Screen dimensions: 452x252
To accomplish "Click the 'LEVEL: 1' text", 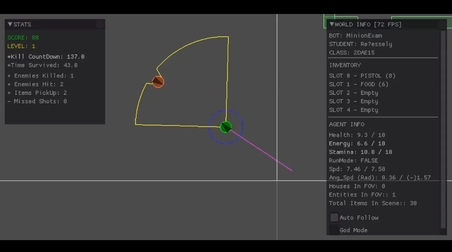I will pos(21,46).
